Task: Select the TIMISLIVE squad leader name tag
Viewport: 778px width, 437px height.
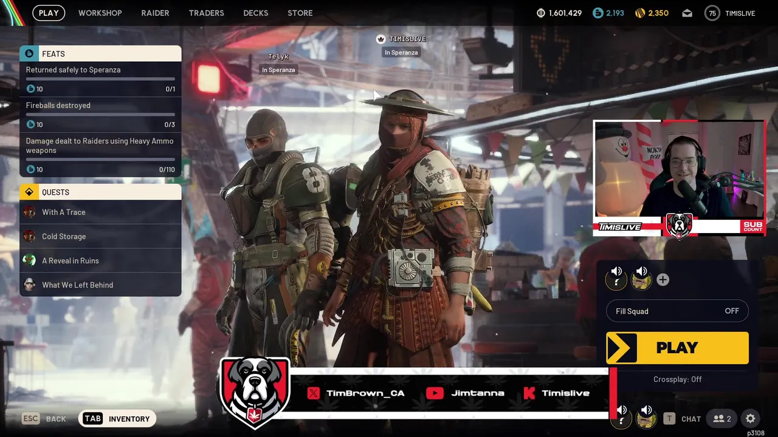Action: (407, 39)
